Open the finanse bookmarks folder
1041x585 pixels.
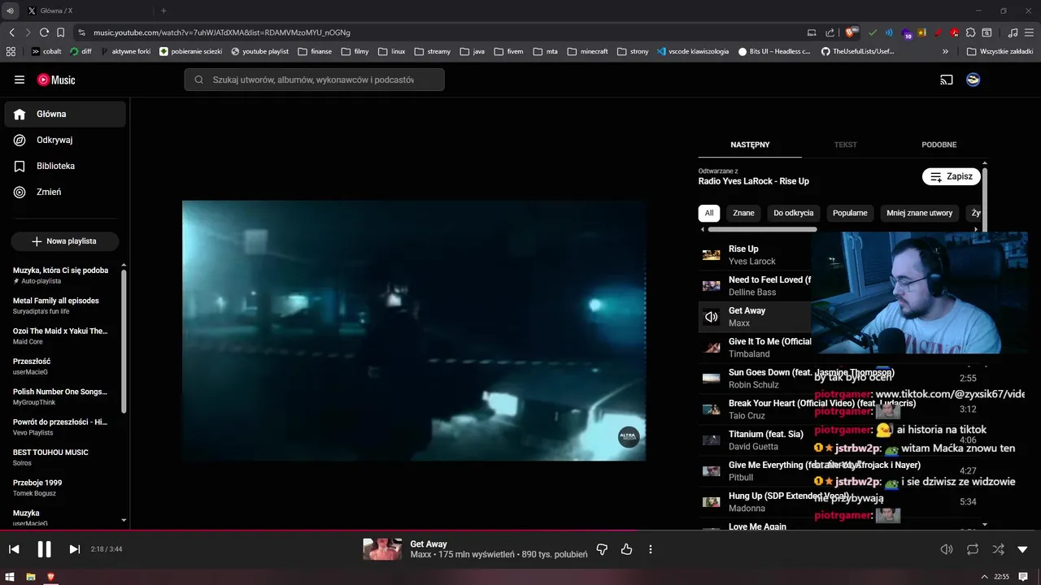[315, 51]
